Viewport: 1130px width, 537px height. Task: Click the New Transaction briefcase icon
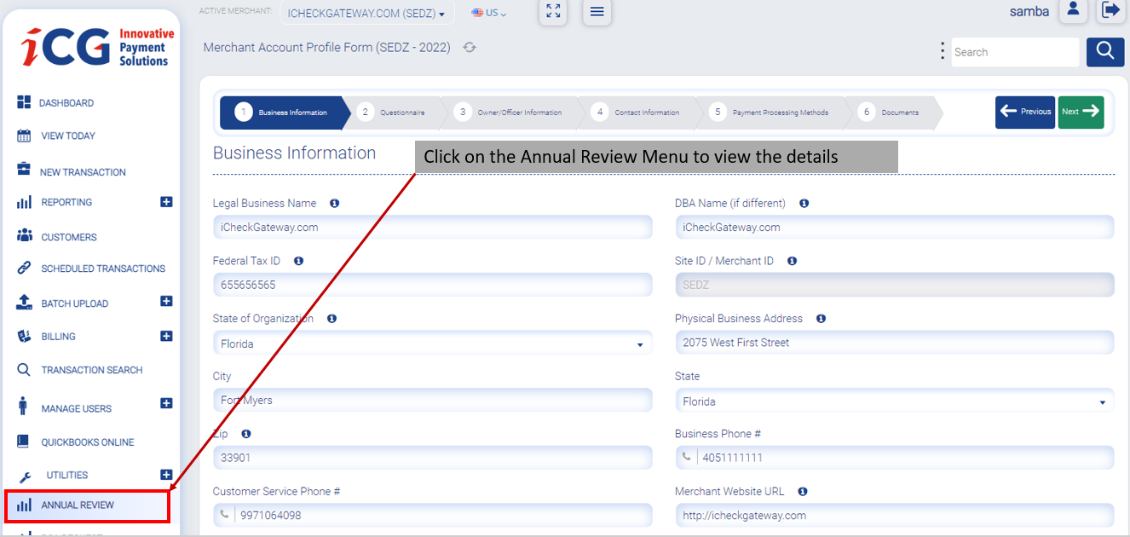coord(24,169)
